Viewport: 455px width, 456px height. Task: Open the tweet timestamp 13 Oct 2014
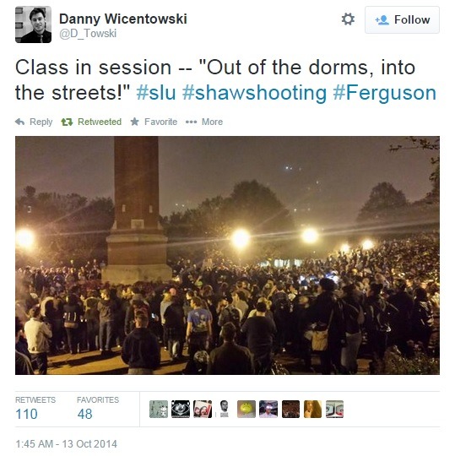pyautogui.click(x=67, y=444)
